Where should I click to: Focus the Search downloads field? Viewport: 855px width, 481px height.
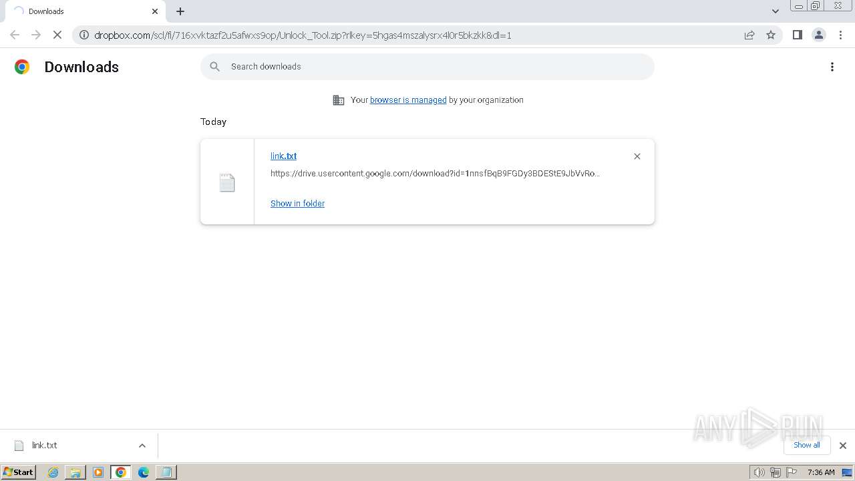point(427,67)
